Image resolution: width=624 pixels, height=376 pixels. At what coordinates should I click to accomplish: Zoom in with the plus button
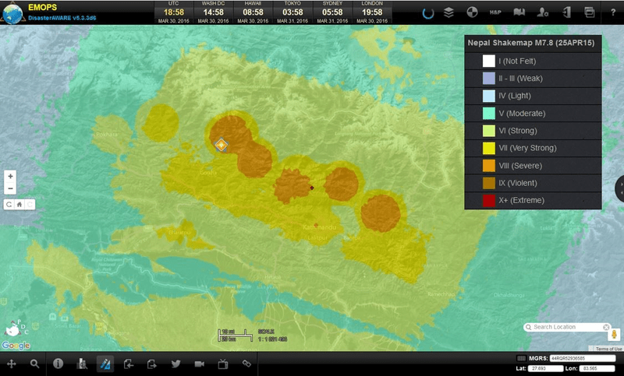tap(10, 177)
